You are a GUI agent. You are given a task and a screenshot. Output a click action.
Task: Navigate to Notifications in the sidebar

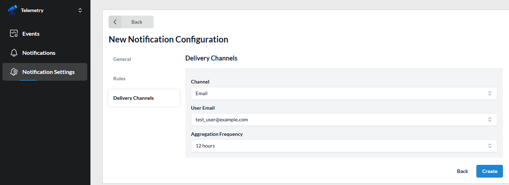(x=39, y=53)
